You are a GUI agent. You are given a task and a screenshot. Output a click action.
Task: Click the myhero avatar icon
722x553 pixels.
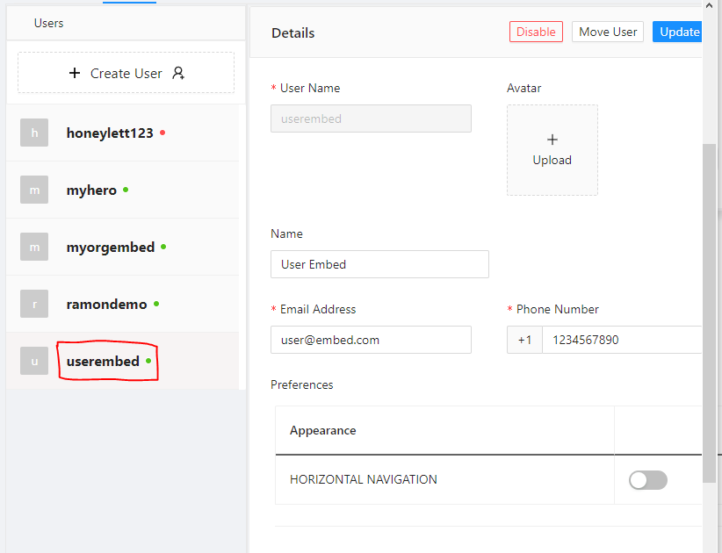tap(34, 190)
